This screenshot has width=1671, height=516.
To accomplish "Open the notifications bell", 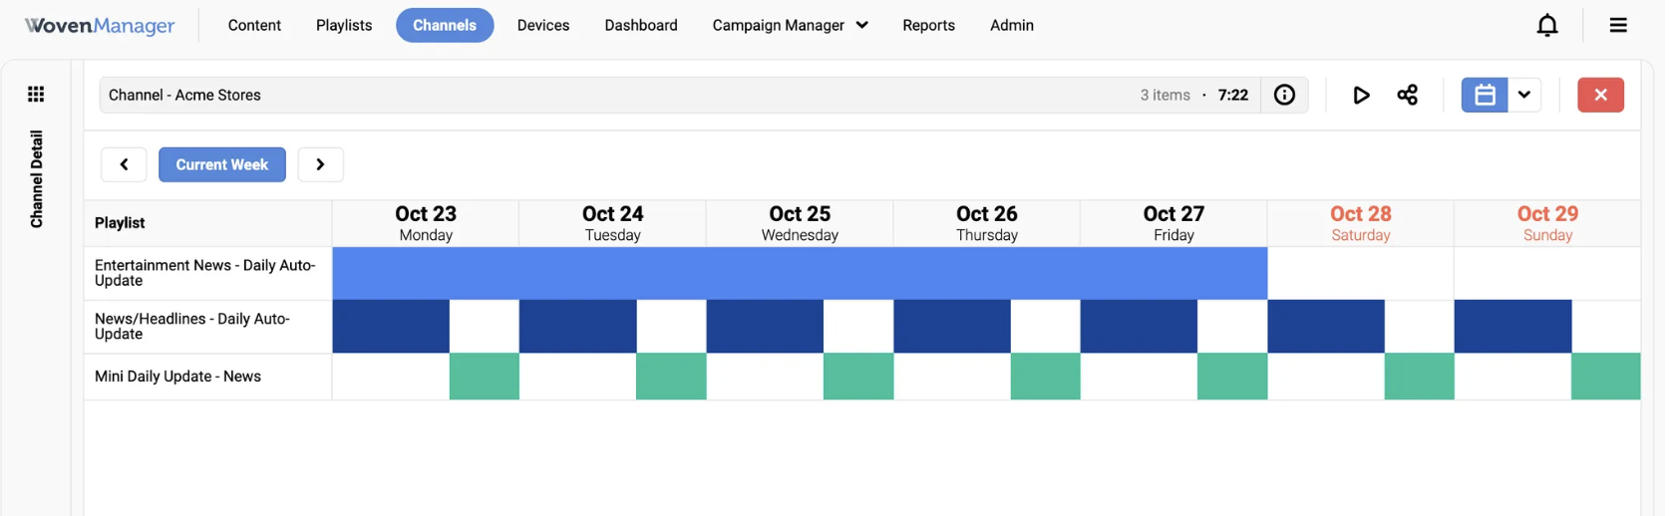I will [x=1546, y=25].
